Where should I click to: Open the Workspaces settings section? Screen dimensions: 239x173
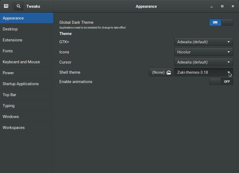(14, 128)
